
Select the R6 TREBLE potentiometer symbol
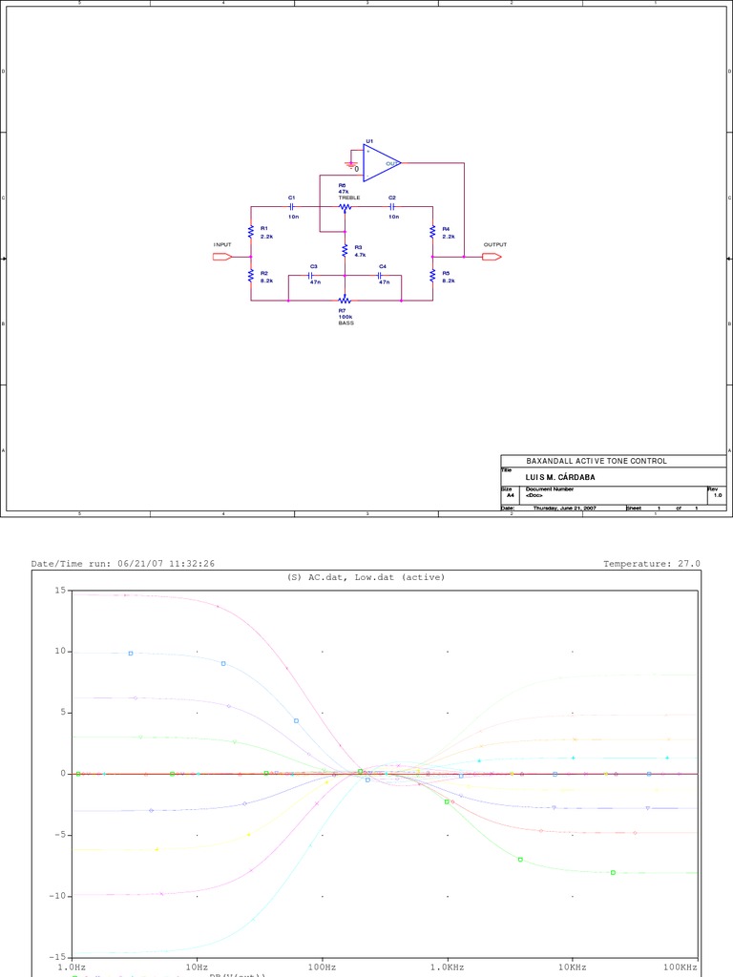coord(345,207)
